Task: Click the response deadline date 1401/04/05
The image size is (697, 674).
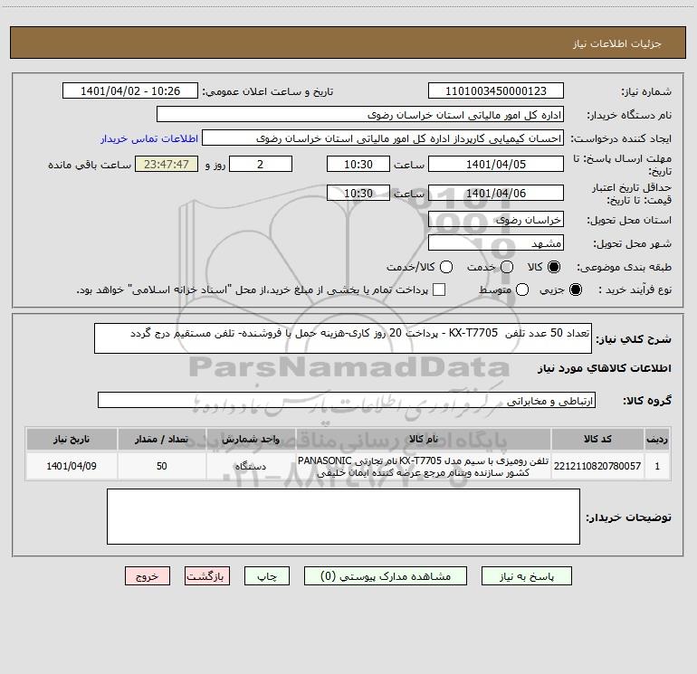Action: [496, 164]
